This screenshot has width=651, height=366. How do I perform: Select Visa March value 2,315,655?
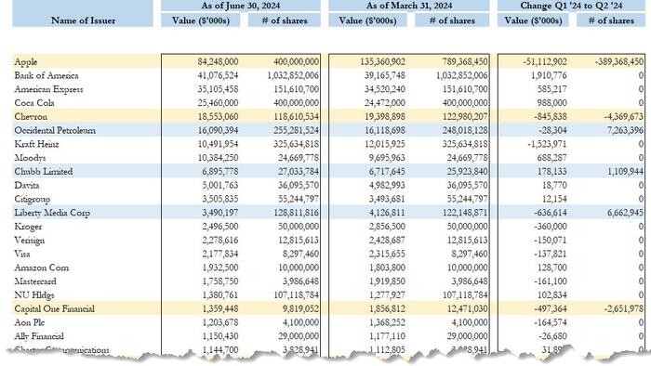click(x=387, y=254)
